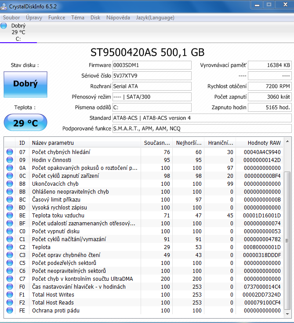This screenshot has width=294, height=323.
Task: Click the status orb for Časový limit příkazu
Action: point(10,199)
